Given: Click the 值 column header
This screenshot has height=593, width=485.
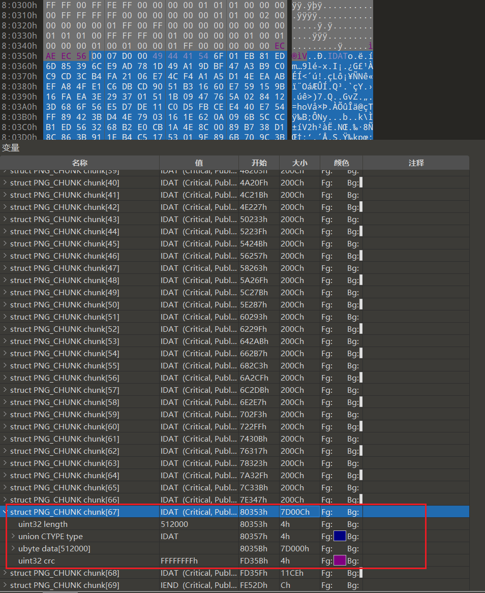Looking at the screenshot, I should (x=199, y=163).
